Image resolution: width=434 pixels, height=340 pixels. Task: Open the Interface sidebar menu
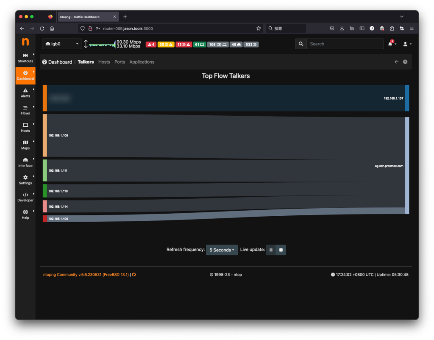25,162
